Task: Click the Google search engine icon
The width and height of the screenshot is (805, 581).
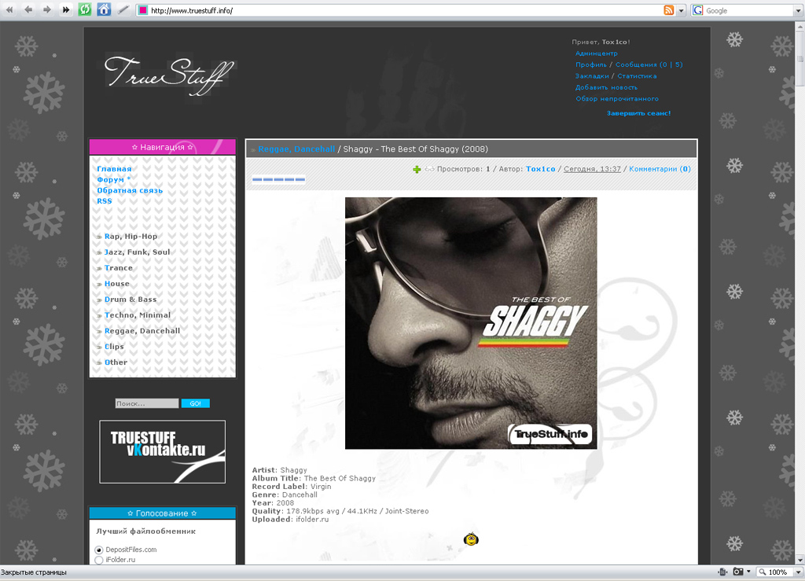Action: pos(698,10)
